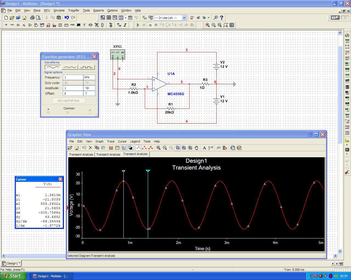Click the Frequency value input field
The width and height of the screenshot is (351, 280).
pyautogui.click(x=73, y=77)
